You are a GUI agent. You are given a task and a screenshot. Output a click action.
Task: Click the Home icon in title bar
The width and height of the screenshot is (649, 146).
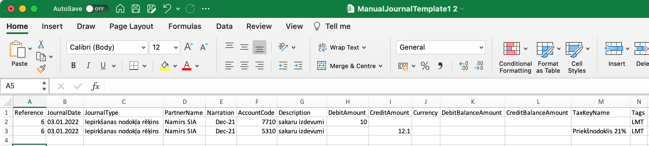[x=120, y=9]
